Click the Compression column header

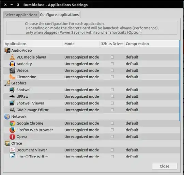click(152, 44)
